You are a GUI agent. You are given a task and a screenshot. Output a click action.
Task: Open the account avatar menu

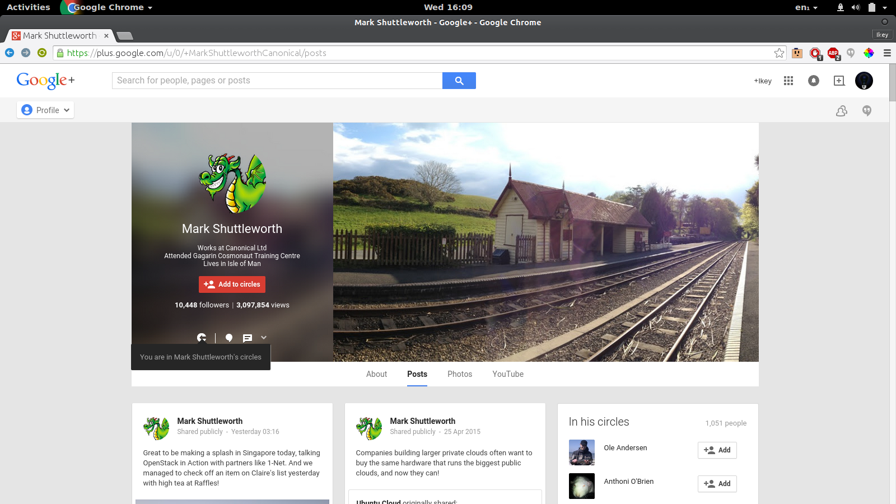pyautogui.click(x=864, y=81)
